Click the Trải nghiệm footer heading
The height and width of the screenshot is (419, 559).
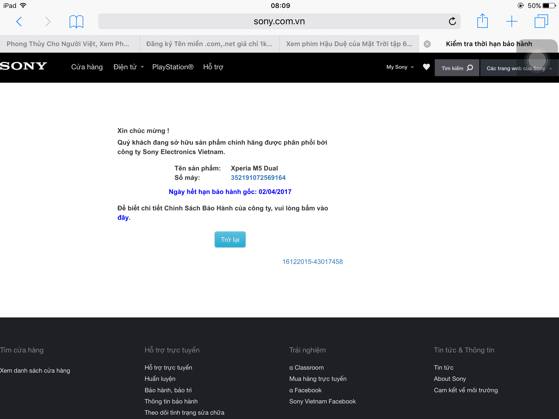coord(308,350)
